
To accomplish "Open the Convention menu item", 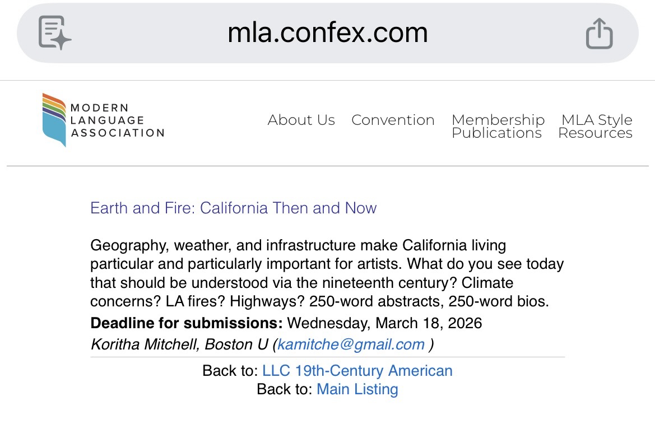I will click(x=393, y=120).
